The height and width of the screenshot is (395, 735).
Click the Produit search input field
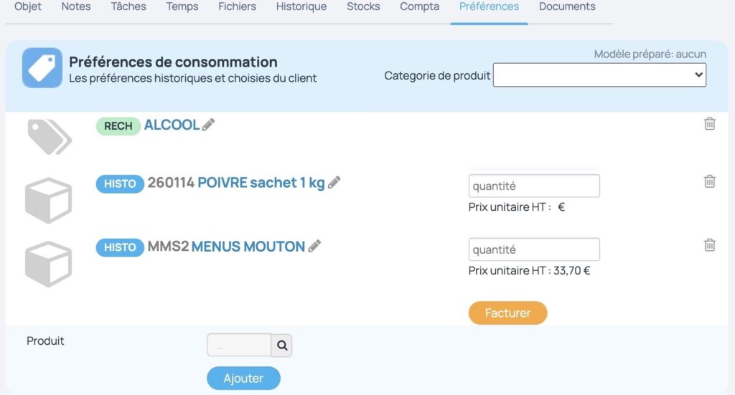pyautogui.click(x=239, y=346)
